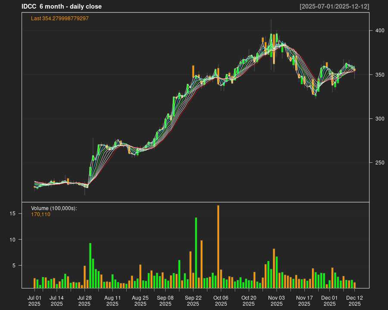The image size is (388, 310).
Task: Click the Volume (100,000s) label
Action: [x=54, y=208]
